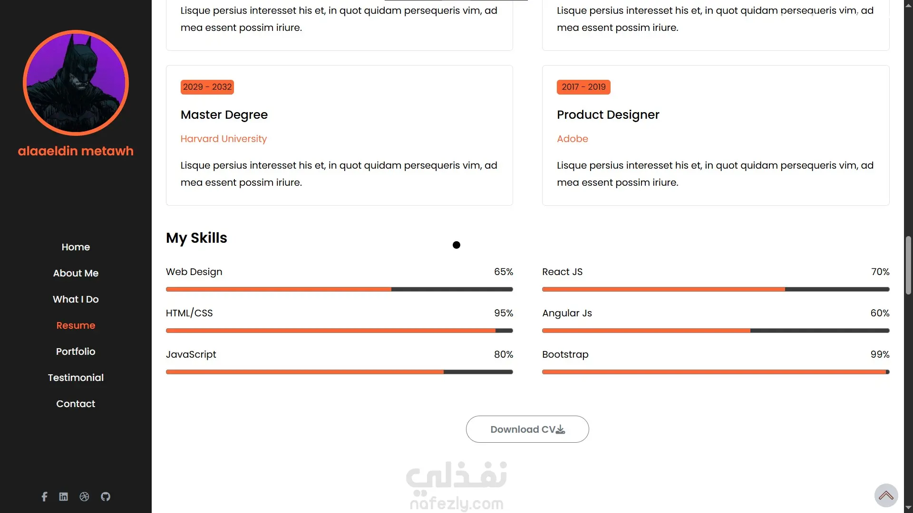Click the Harvard University link
The height and width of the screenshot is (513, 913).
223,139
